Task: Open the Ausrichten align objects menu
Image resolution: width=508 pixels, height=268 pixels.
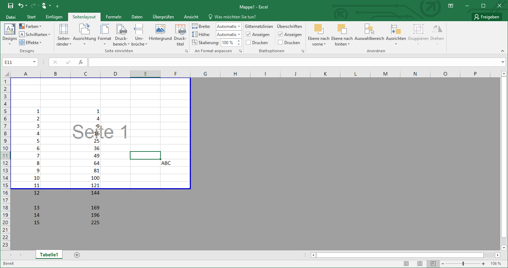Action: click(x=396, y=35)
